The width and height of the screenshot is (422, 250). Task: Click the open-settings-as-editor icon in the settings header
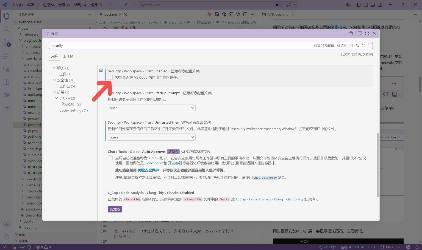click(360, 33)
